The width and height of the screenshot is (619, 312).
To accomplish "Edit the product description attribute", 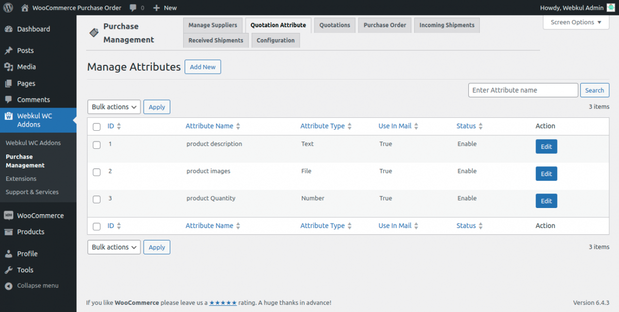I will [x=546, y=146].
